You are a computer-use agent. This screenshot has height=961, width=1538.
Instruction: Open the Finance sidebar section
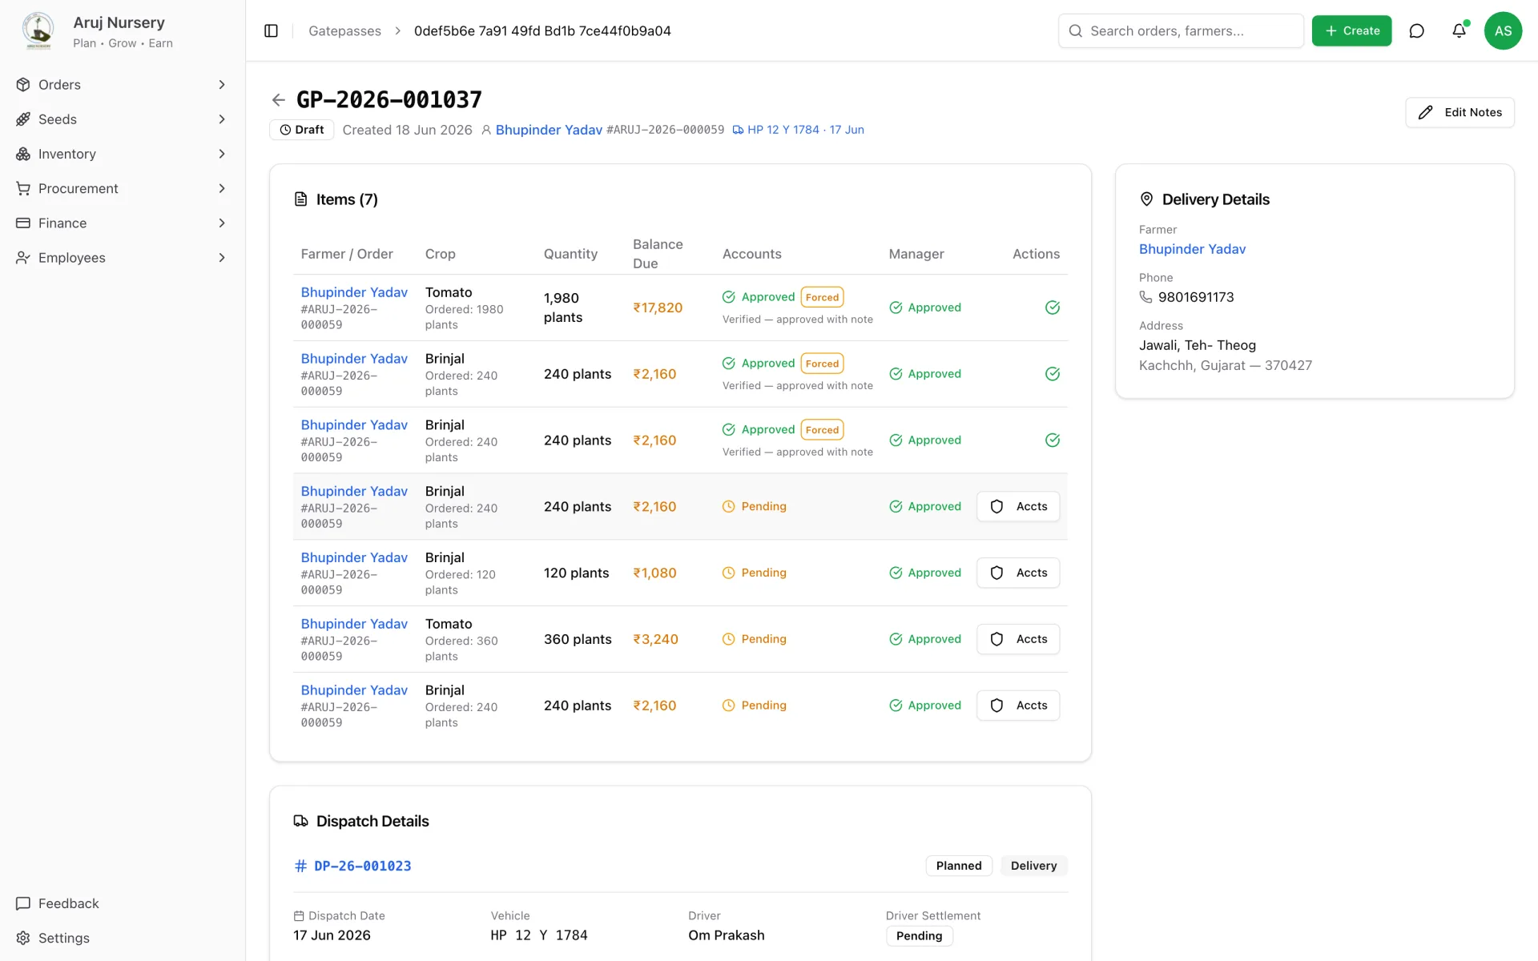click(x=122, y=223)
